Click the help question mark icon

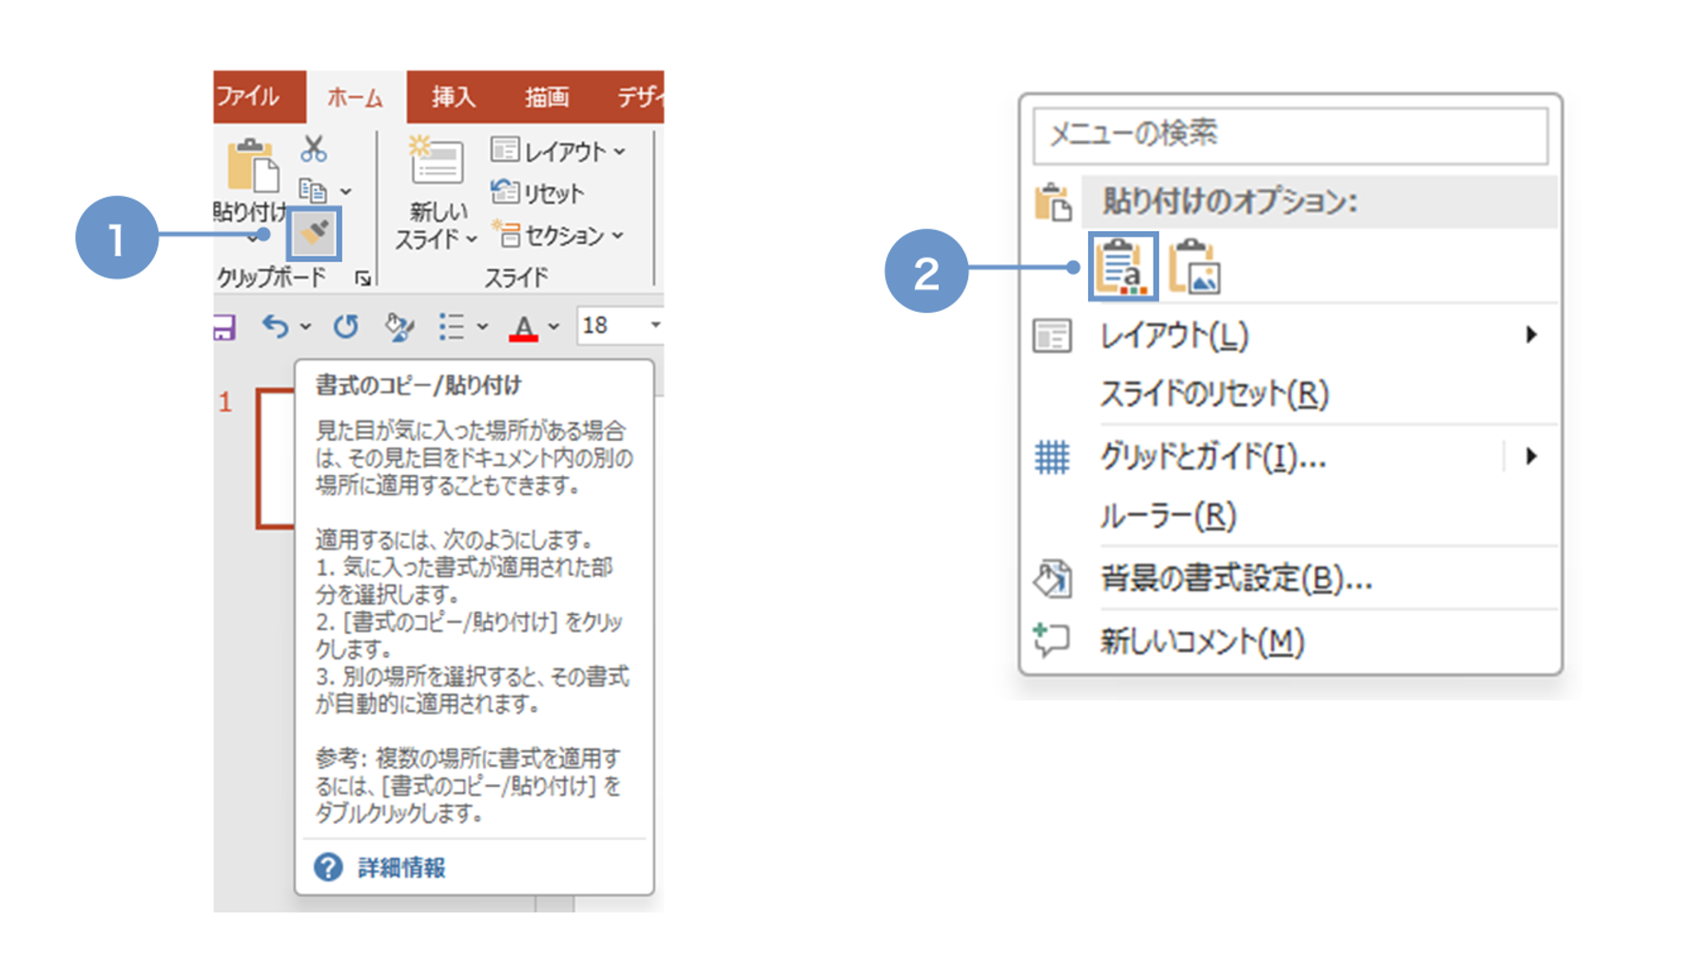click(328, 867)
